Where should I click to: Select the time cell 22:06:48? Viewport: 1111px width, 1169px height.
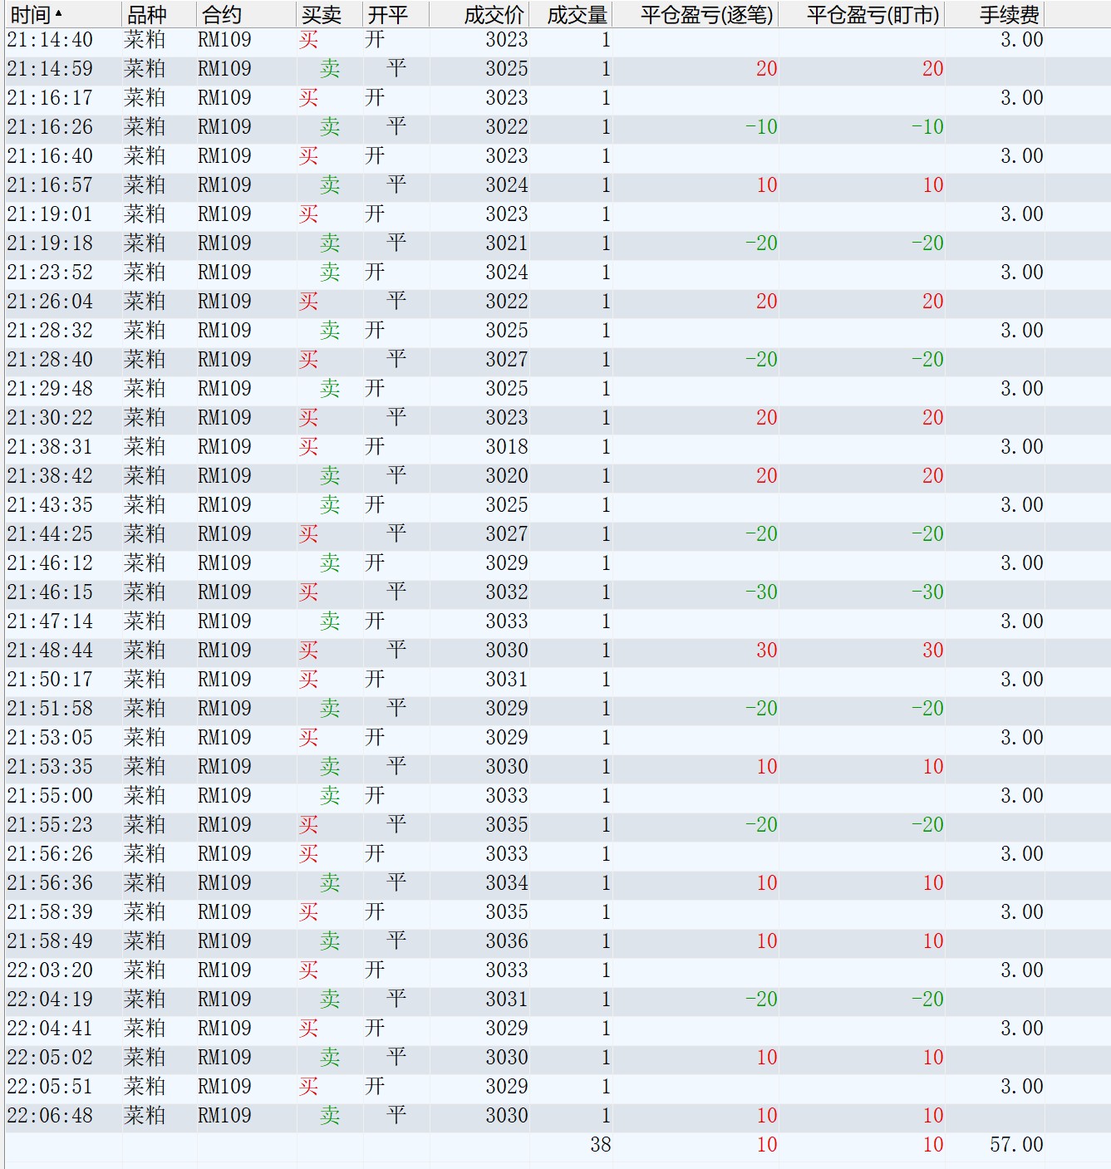coord(50,1116)
